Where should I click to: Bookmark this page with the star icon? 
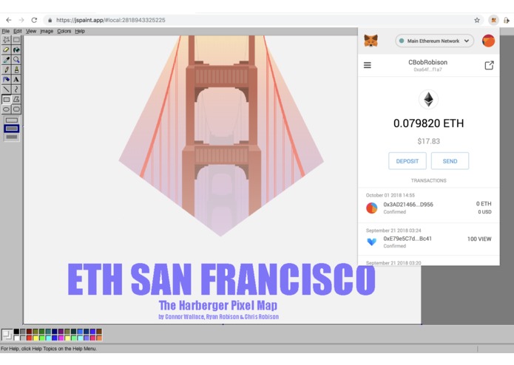(x=477, y=20)
